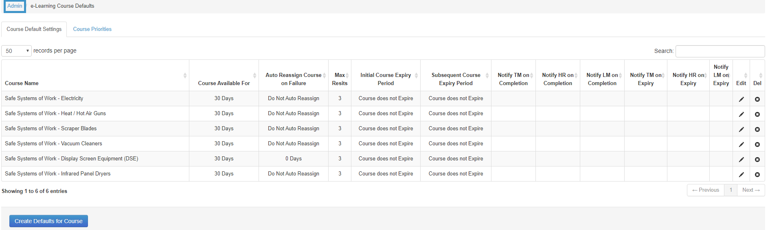Switch to Course Default Settings tab
Screen dimensions: 770x230
(34, 29)
